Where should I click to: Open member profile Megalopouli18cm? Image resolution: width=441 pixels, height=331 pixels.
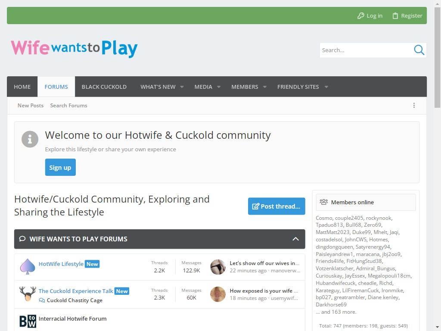[x=389, y=276]
